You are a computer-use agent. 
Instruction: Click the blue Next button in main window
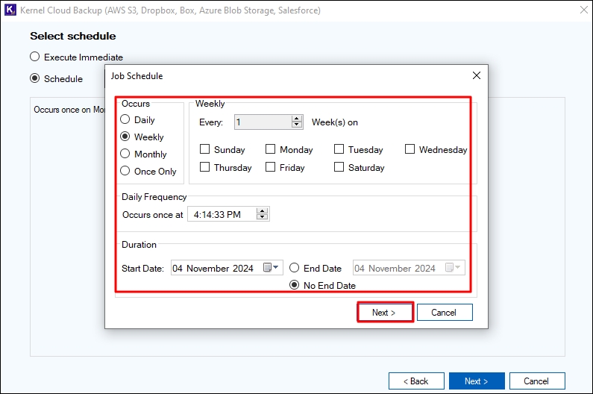click(477, 381)
